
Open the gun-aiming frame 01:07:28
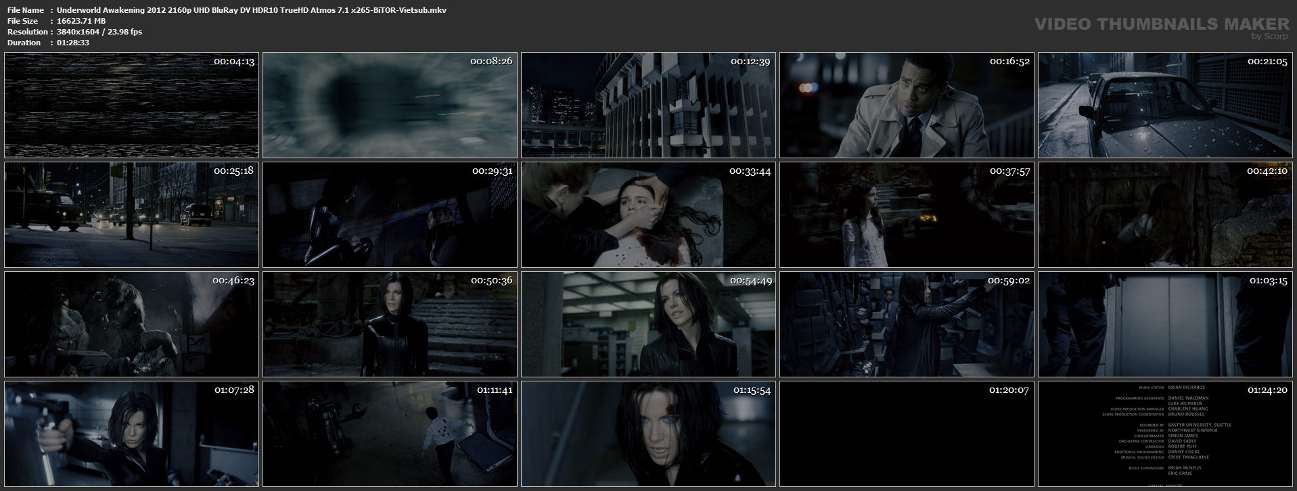click(131, 434)
